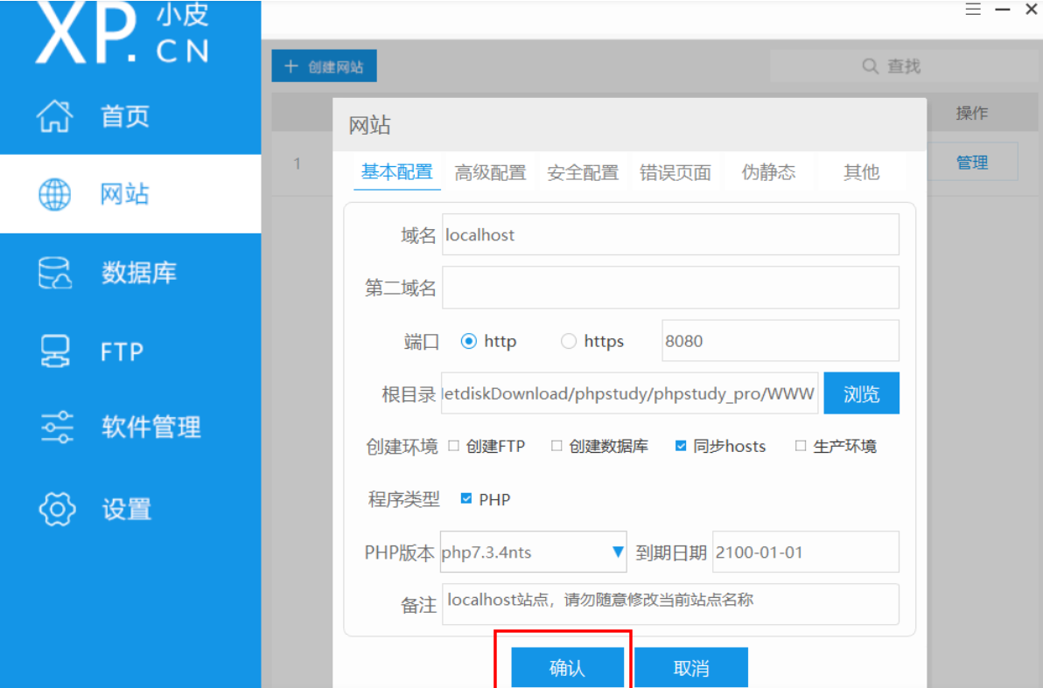Uncheck the 同步hosts checkbox
The image size is (1043, 688).
[681, 446]
